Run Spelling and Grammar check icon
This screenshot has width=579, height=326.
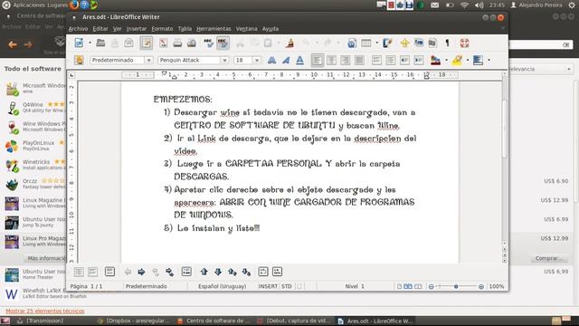tap(208, 43)
